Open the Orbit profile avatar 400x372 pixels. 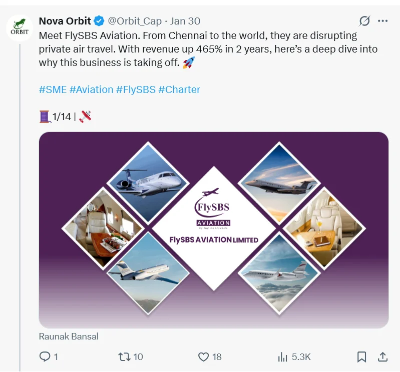tap(19, 27)
